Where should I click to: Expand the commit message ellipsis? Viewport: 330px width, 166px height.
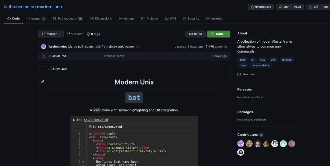138,47
